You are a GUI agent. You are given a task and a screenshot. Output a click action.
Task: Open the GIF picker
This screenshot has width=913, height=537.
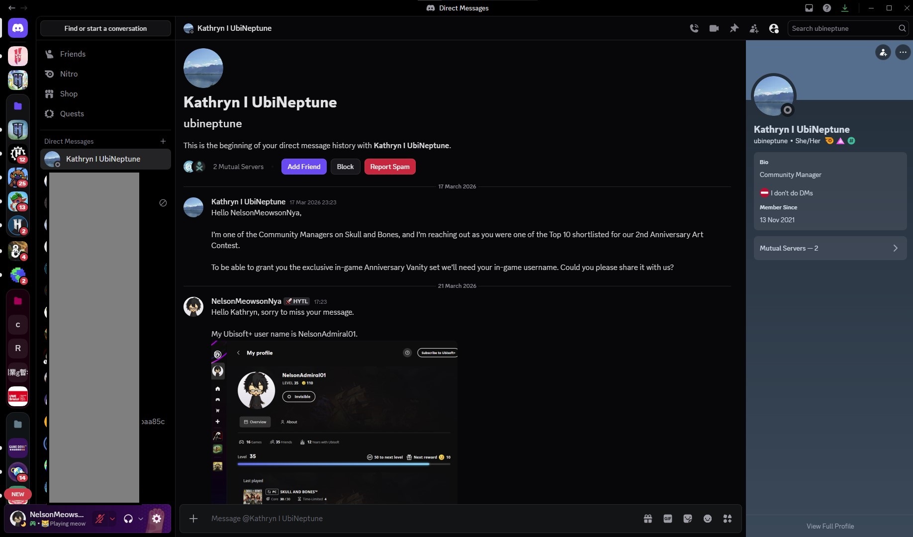668,519
